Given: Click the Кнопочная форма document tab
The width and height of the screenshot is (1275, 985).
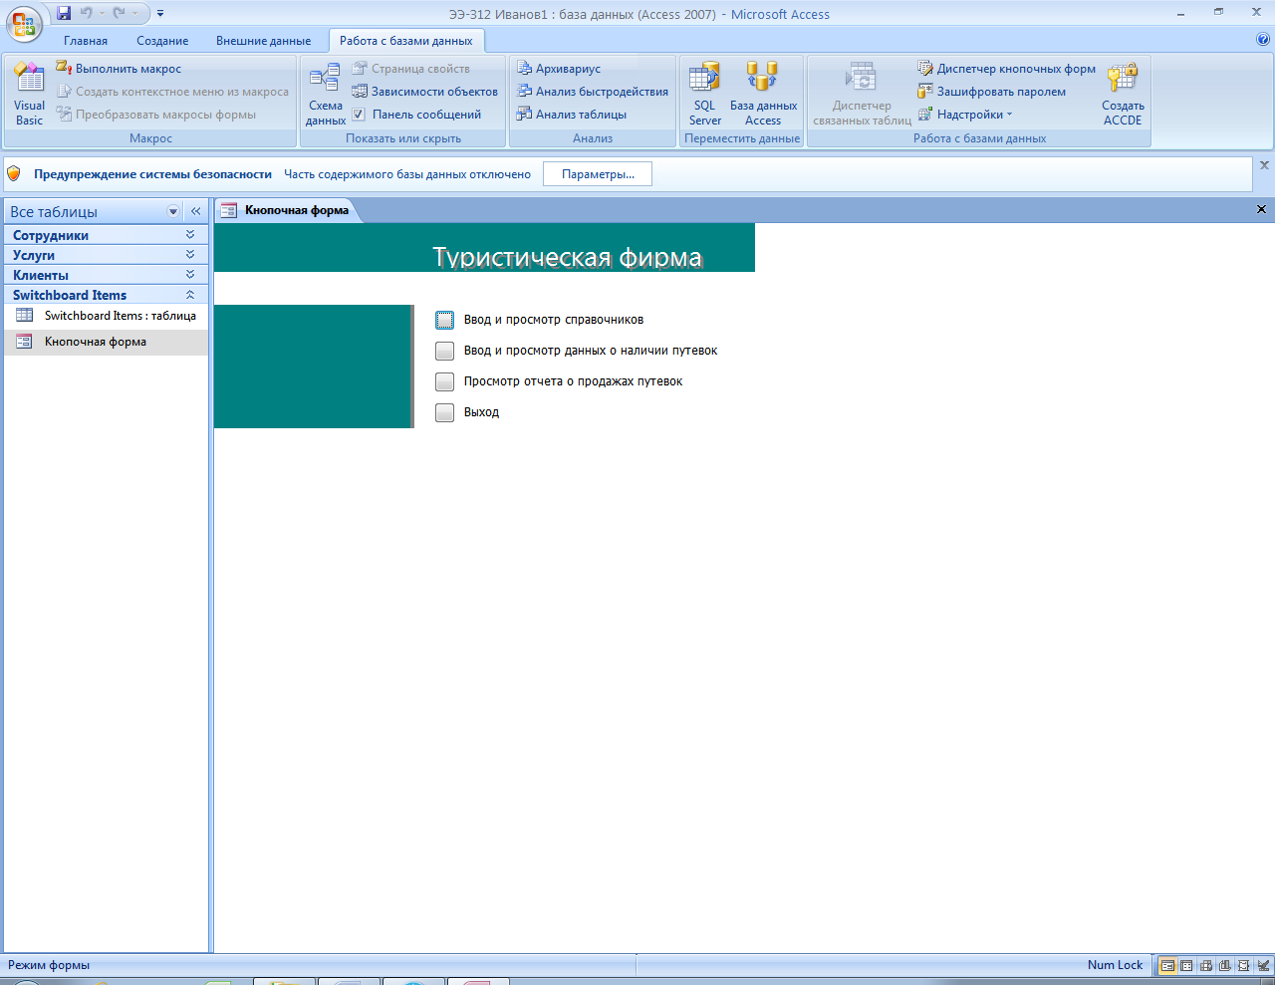Looking at the screenshot, I should coord(286,210).
